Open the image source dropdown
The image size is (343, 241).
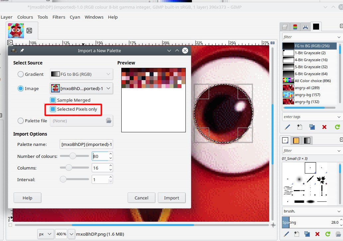[x=81, y=88]
